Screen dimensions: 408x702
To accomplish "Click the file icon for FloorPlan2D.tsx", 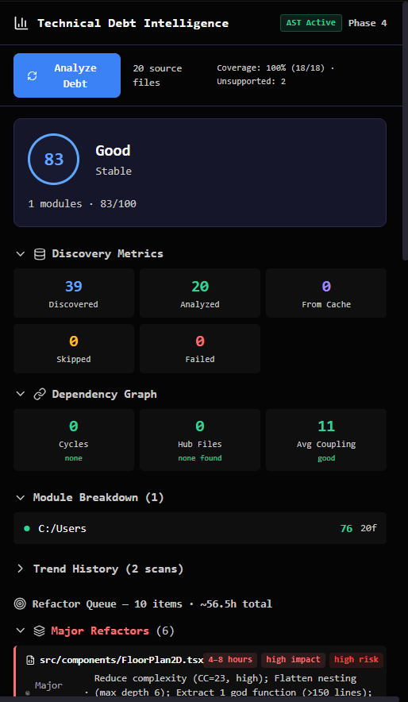I will tap(30, 659).
